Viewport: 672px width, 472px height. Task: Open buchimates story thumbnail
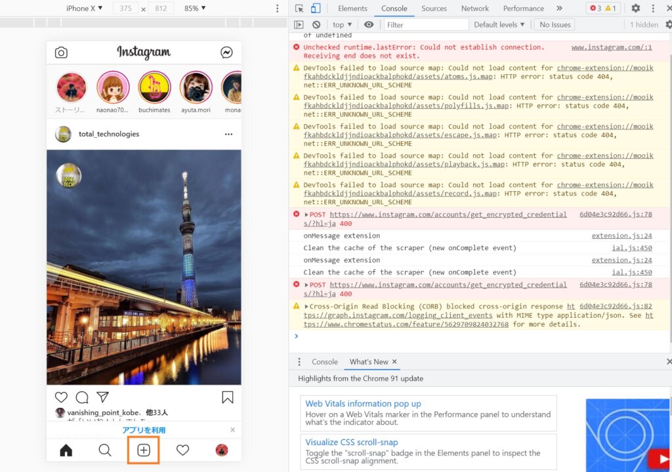154,87
